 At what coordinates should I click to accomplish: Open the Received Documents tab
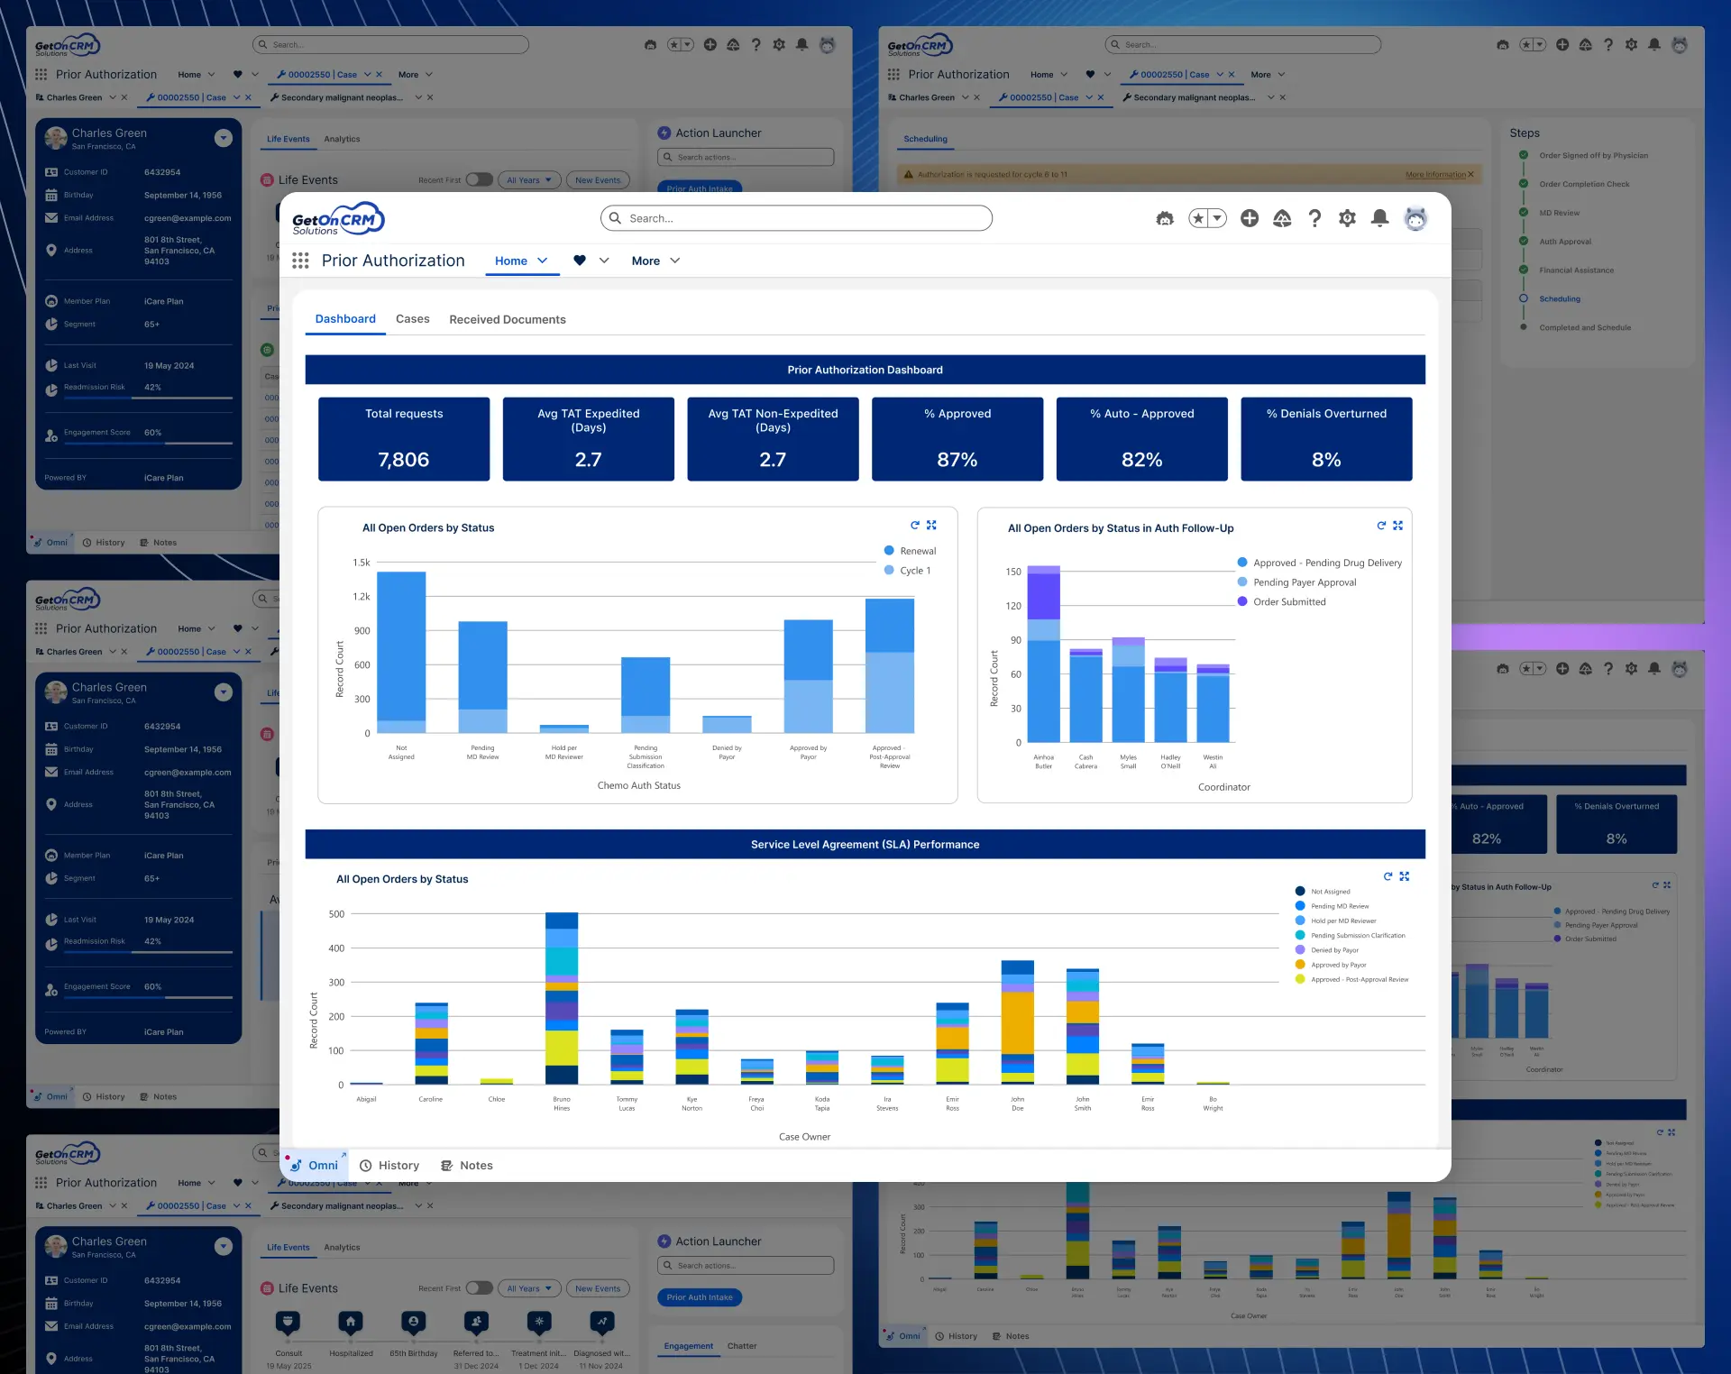pos(508,319)
